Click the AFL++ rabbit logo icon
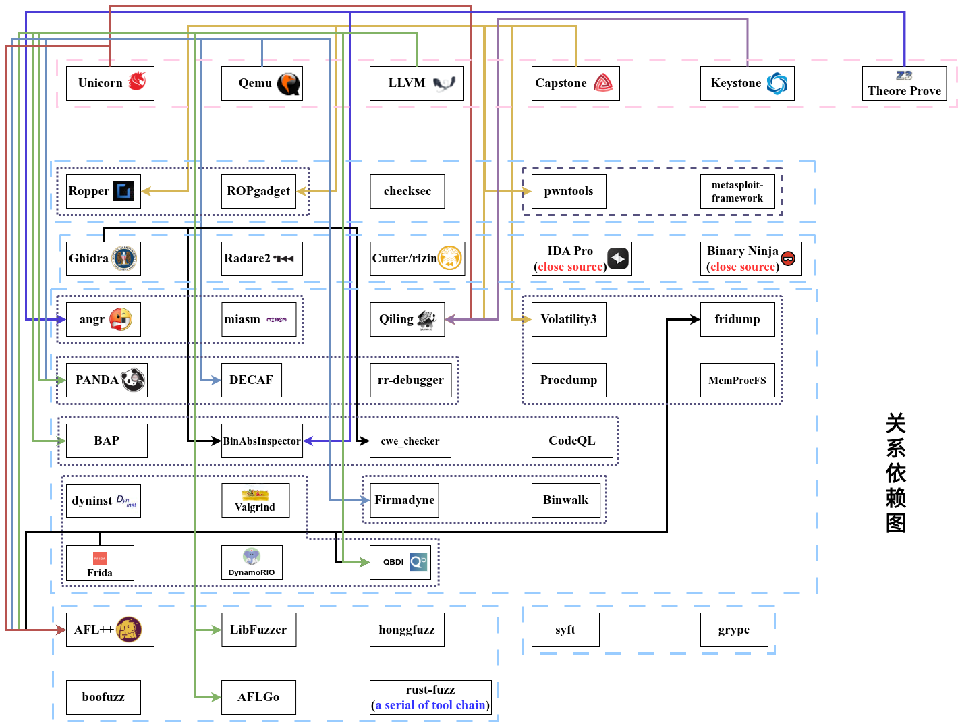The height and width of the screenshot is (722, 958). tap(129, 630)
